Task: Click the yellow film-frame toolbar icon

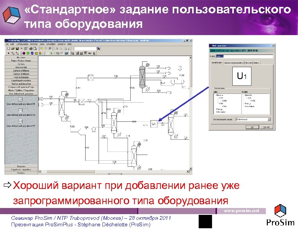Action: [x=37, y=53]
